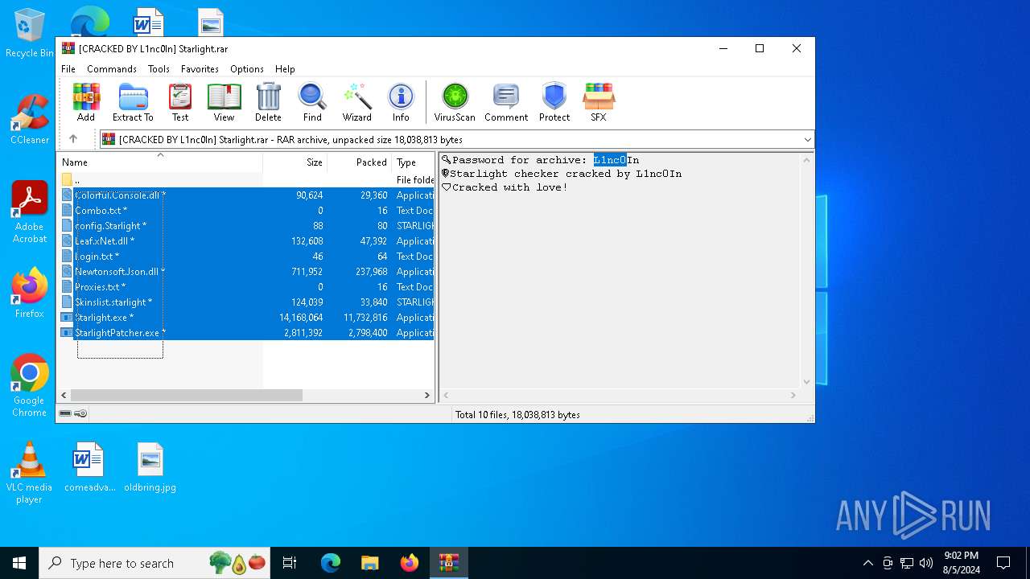Select Skinslist.starlight file
Screen dimensions: 1030x579
(245, 302)
